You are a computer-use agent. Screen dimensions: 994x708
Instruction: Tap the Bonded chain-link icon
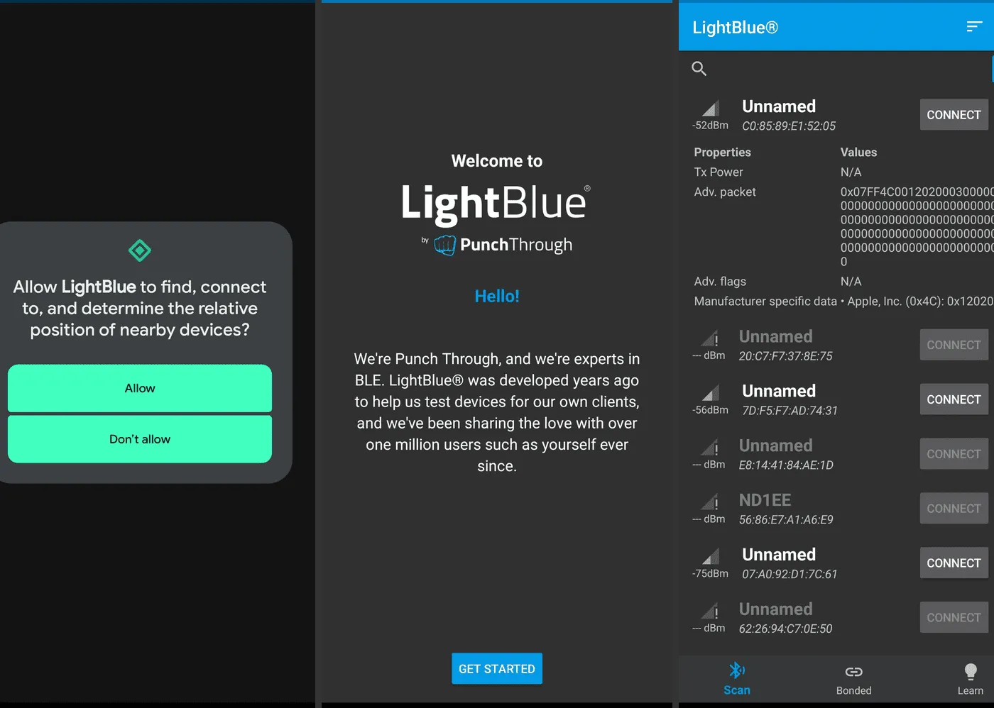click(853, 670)
